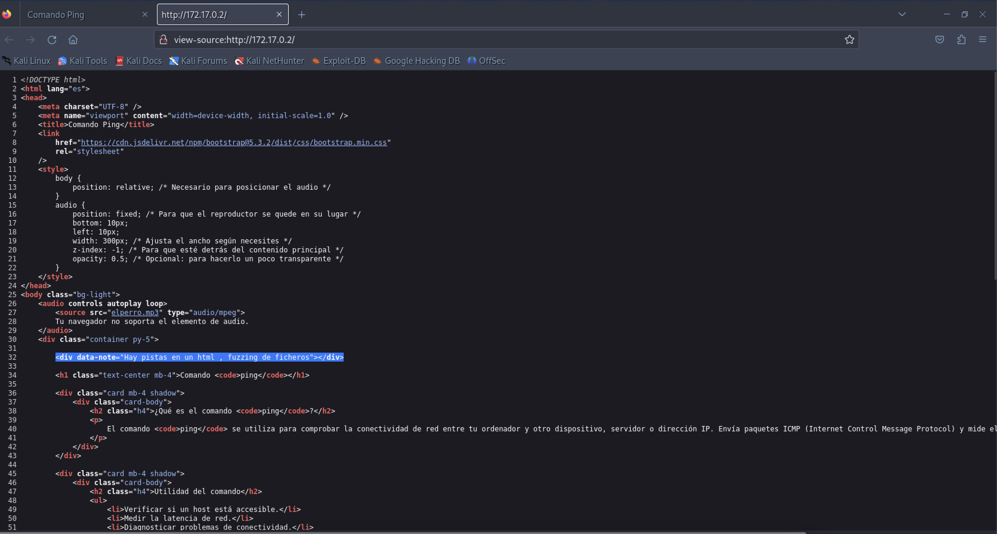Screen dimensions: 997x534
Task: Select the http://172.17.0.2/ tab
Action: point(223,15)
